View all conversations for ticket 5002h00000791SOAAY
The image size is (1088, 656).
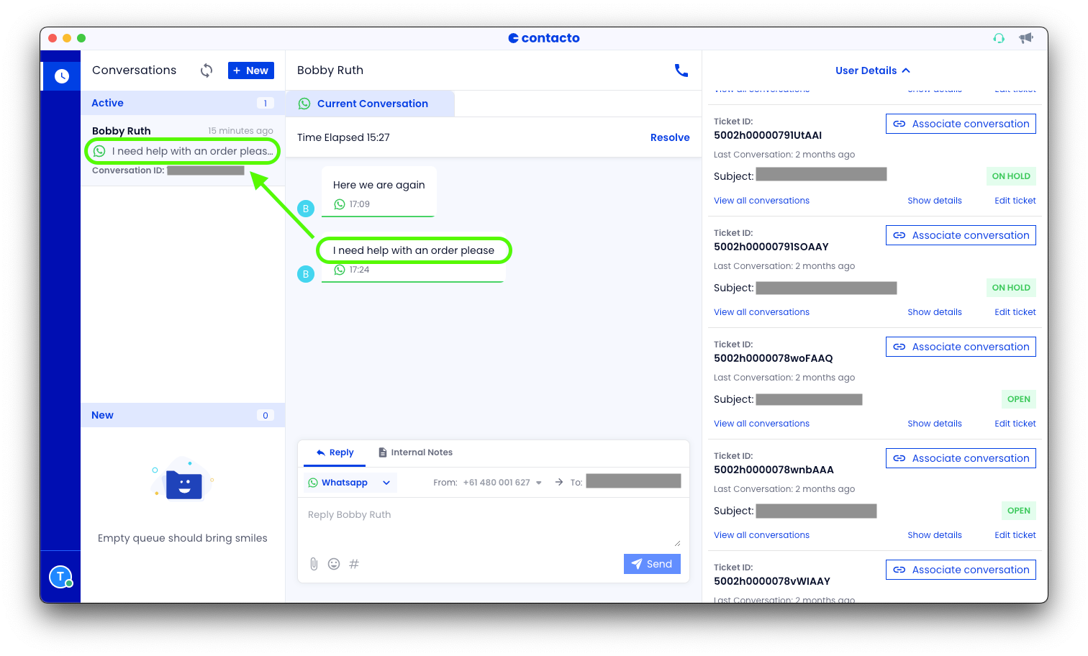[x=761, y=312]
